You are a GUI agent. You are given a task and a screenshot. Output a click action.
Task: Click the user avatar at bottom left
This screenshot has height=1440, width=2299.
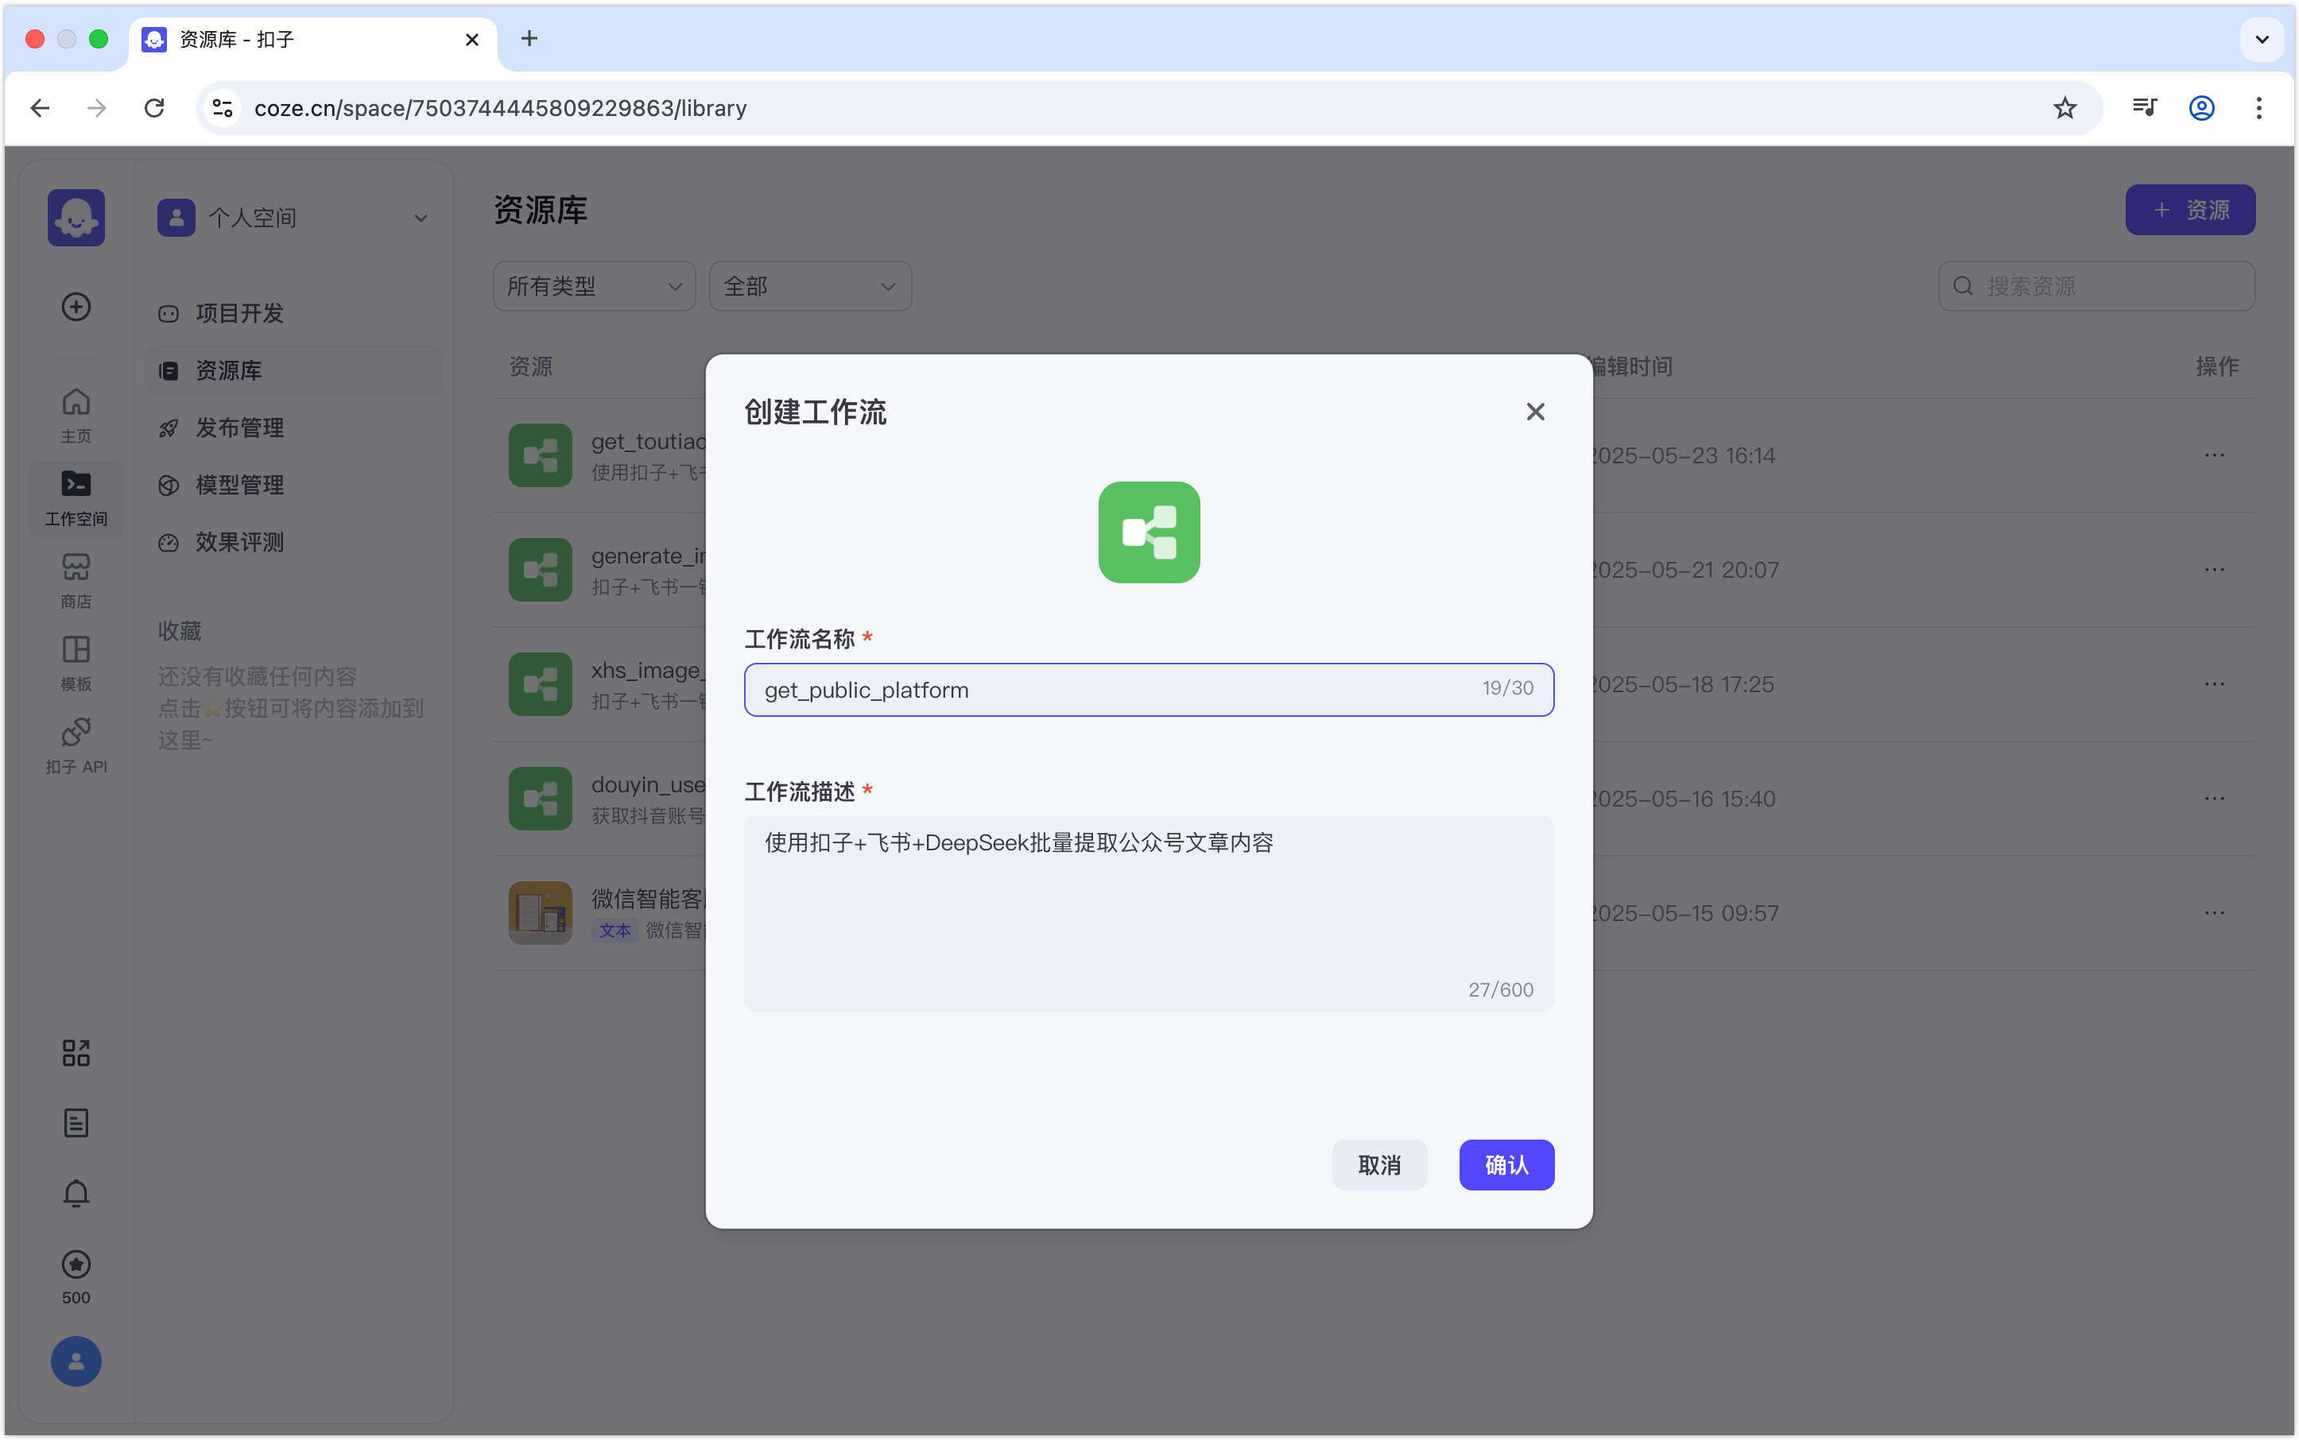(x=76, y=1361)
